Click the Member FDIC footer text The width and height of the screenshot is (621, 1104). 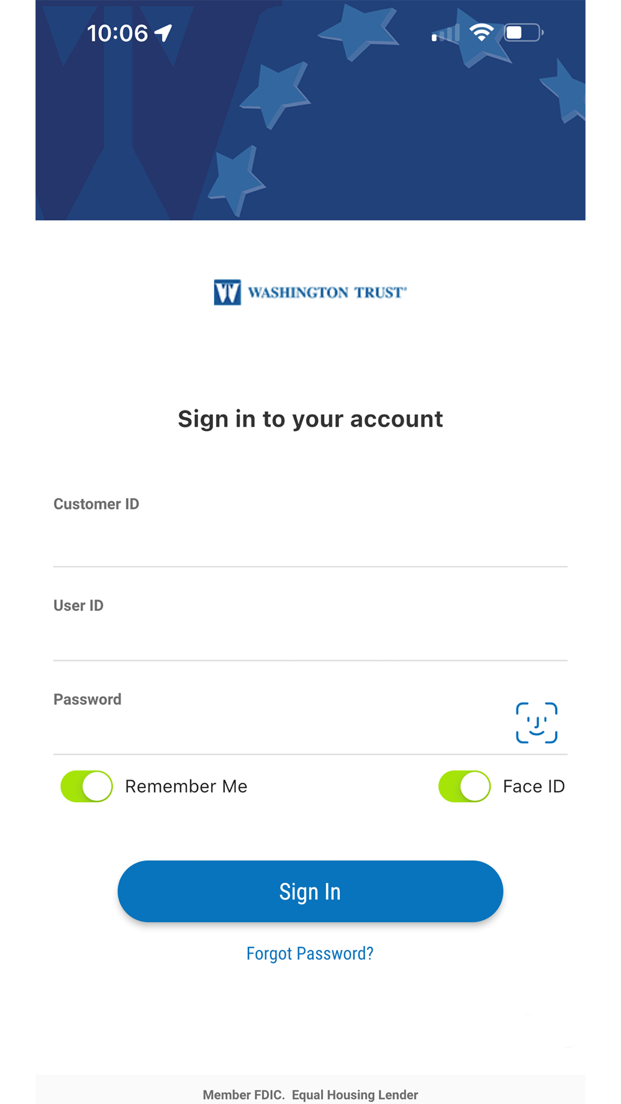(243, 1095)
